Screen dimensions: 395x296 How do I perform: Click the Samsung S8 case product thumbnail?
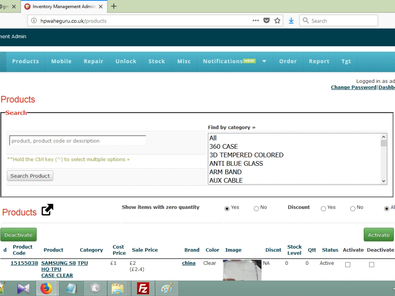(242, 270)
